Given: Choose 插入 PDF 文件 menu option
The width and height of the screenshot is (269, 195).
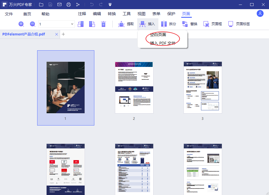Looking at the screenshot, I should tap(163, 43).
